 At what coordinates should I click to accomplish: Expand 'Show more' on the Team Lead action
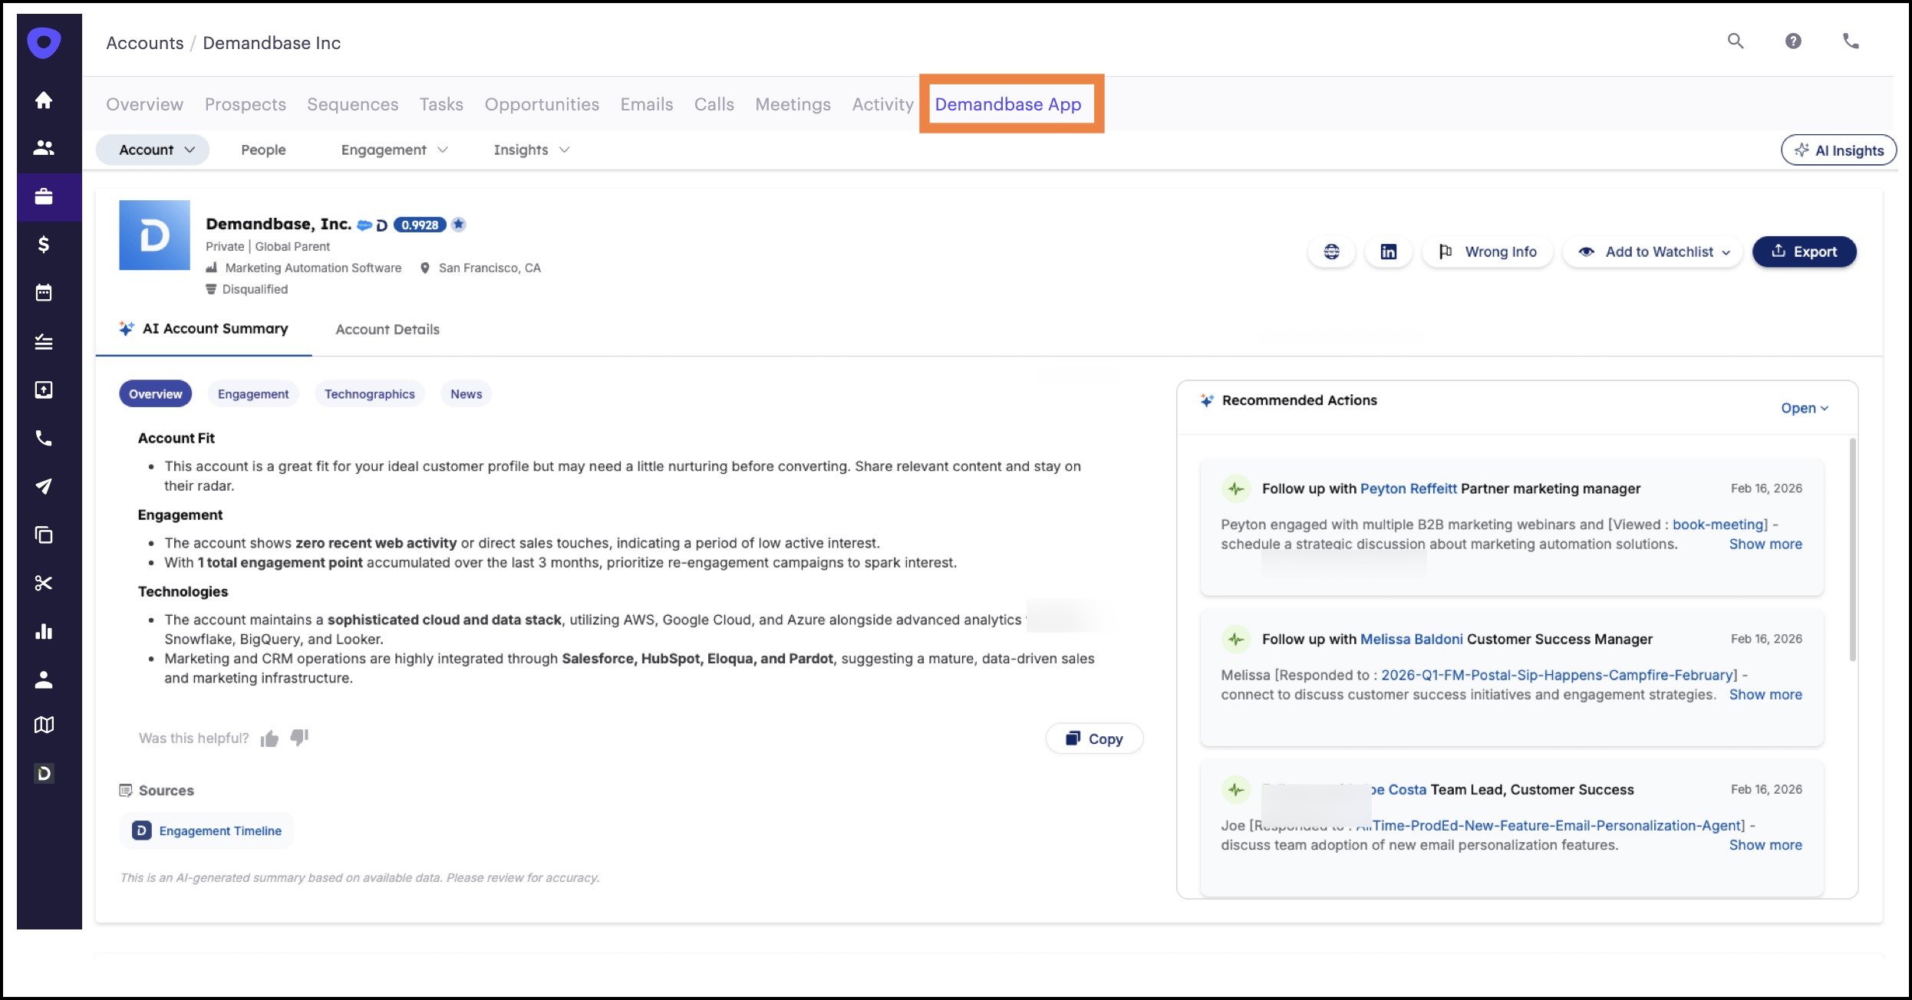(x=1765, y=844)
